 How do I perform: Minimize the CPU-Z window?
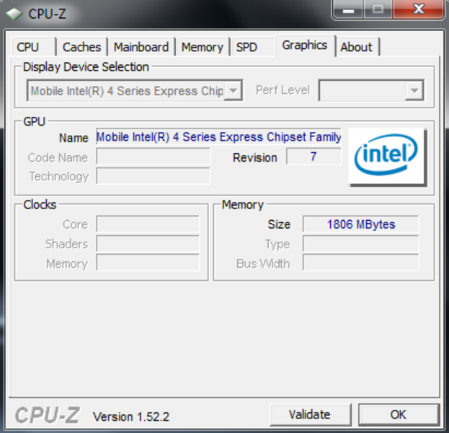tap(348, 10)
